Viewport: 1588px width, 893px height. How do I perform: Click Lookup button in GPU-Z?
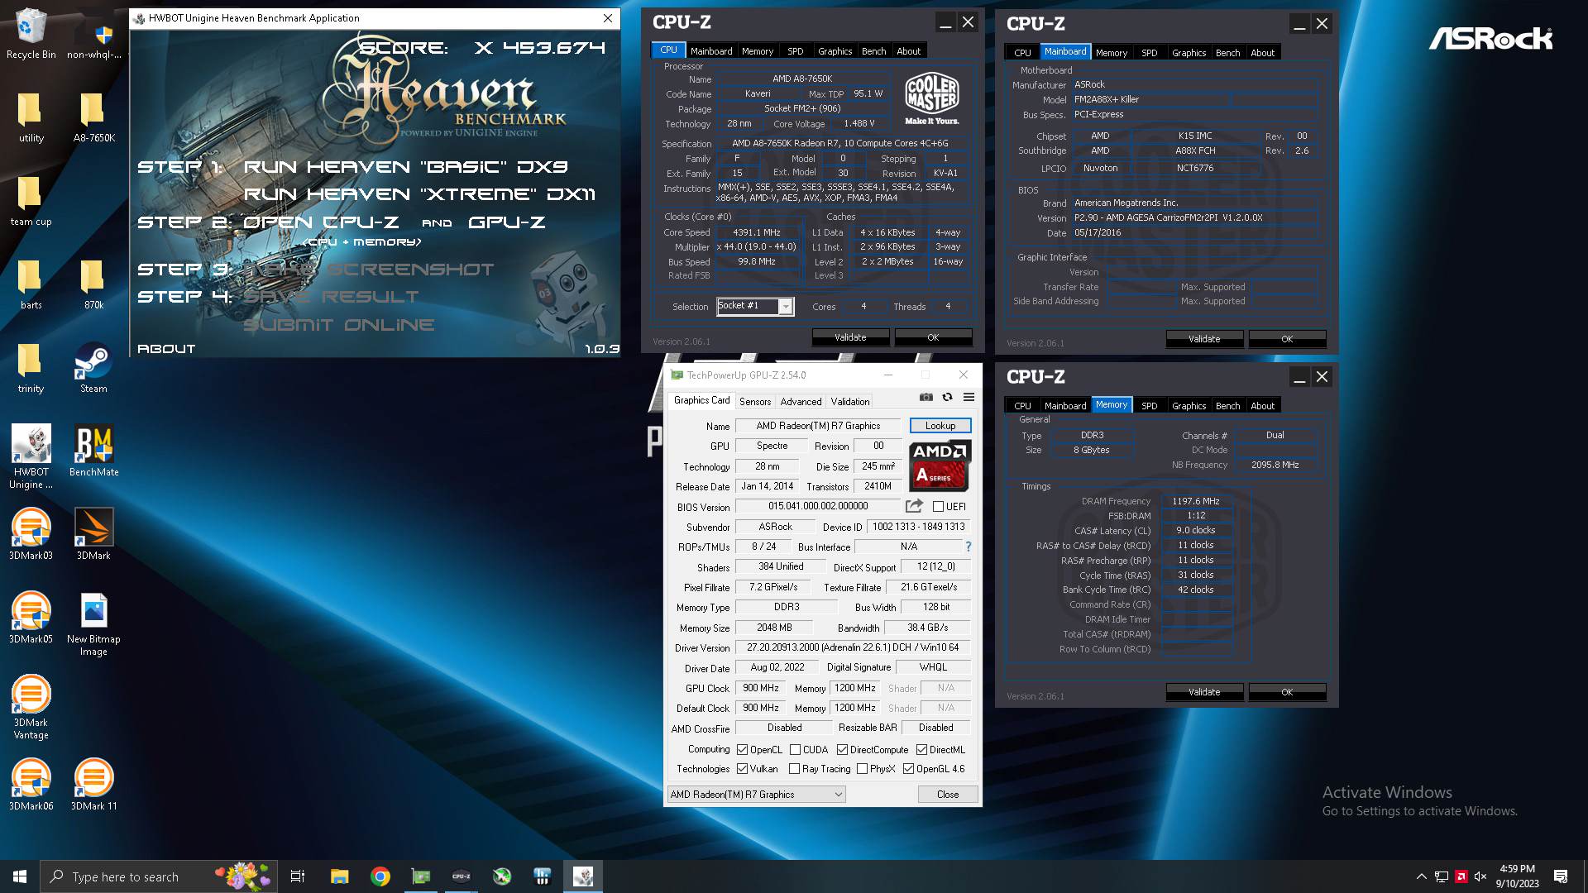[940, 426]
